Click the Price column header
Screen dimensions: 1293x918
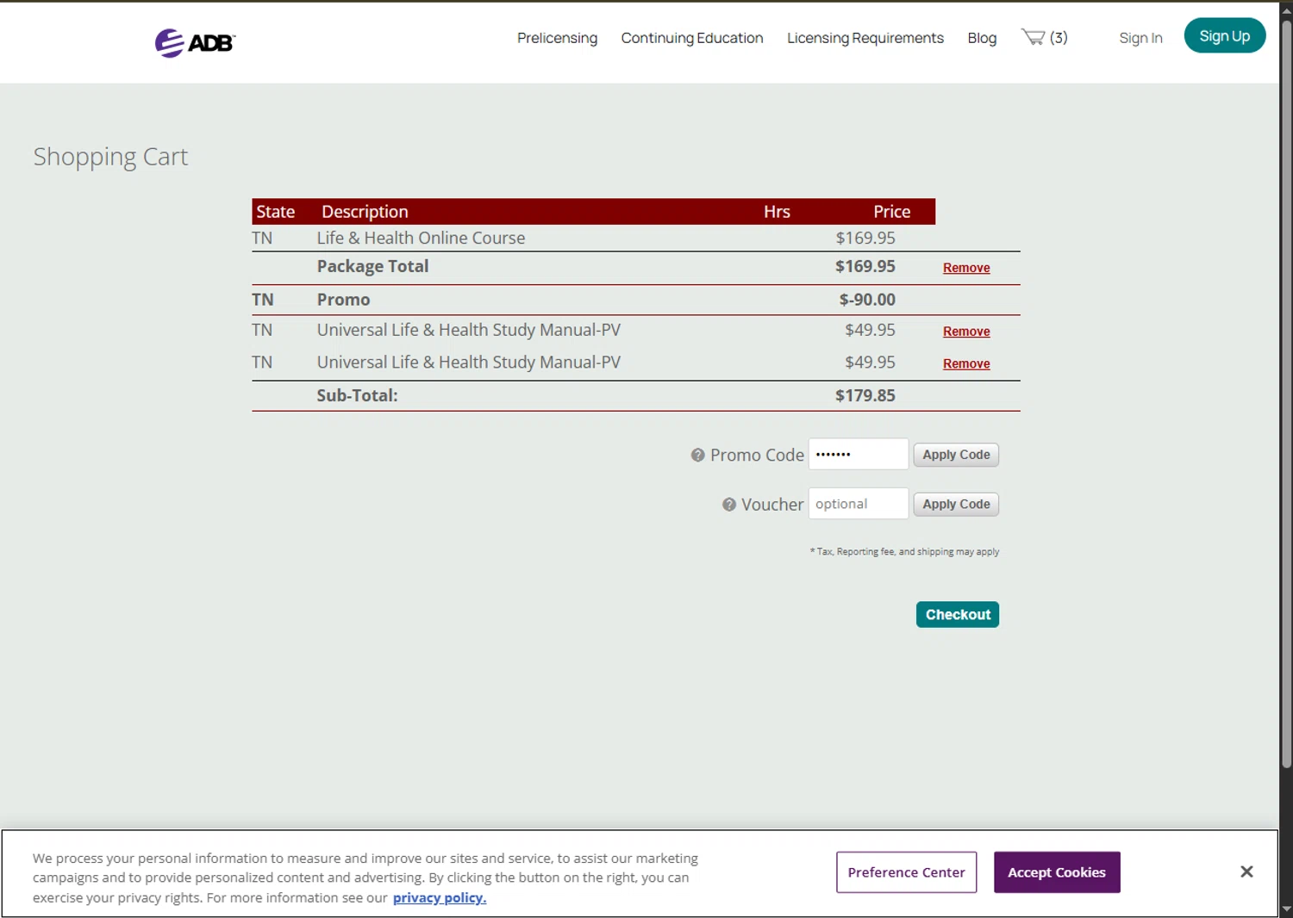click(x=891, y=212)
